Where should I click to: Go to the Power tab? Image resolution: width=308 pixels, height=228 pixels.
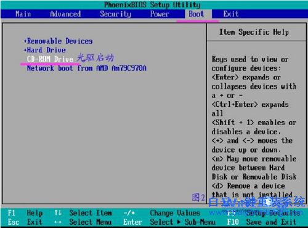coord(160,14)
